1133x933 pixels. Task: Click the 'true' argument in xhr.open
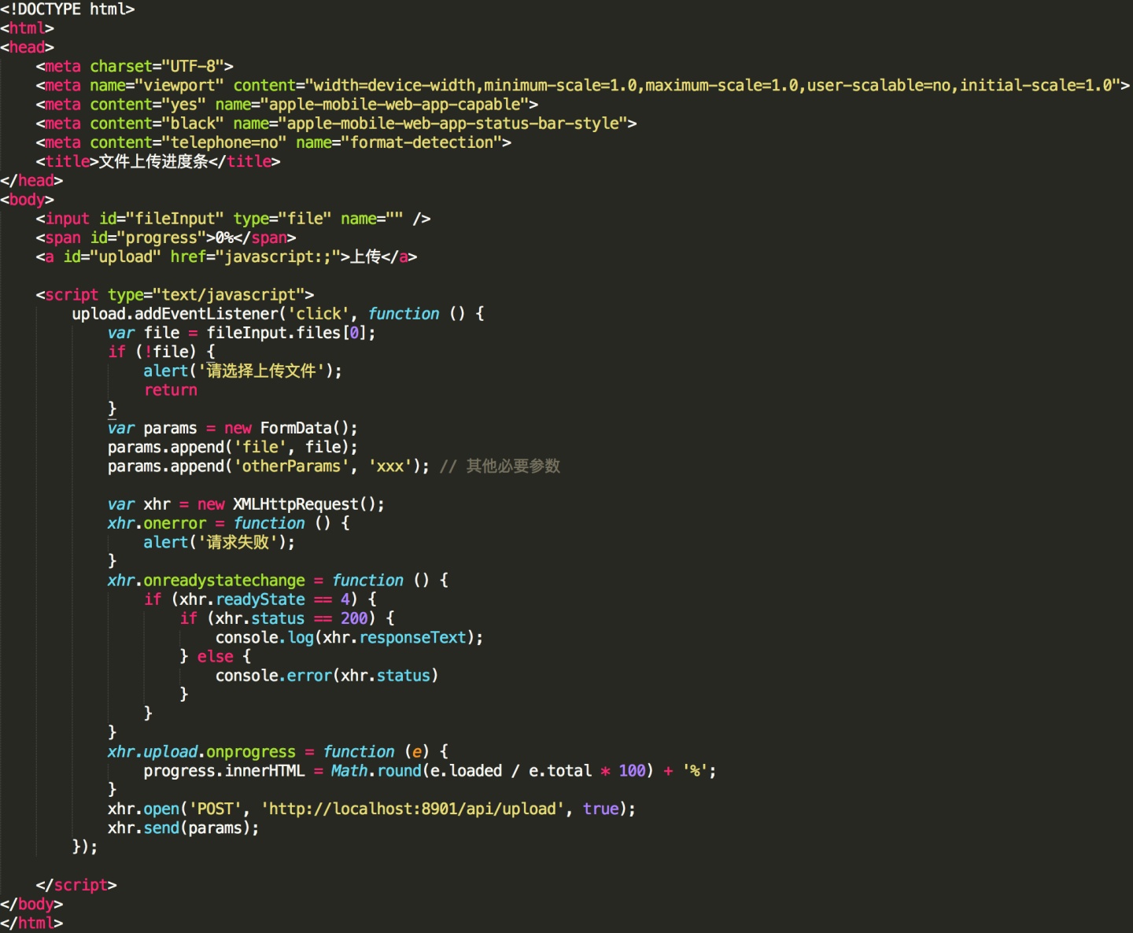[x=600, y=809]
